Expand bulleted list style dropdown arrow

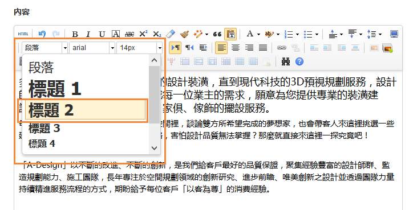pyautogui.click(x=317, y=34)
